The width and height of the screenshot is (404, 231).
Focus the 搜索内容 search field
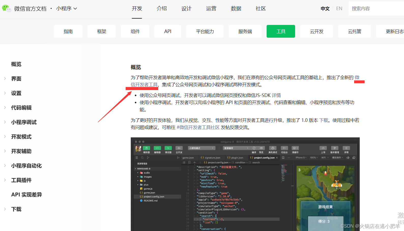(376, 9)
